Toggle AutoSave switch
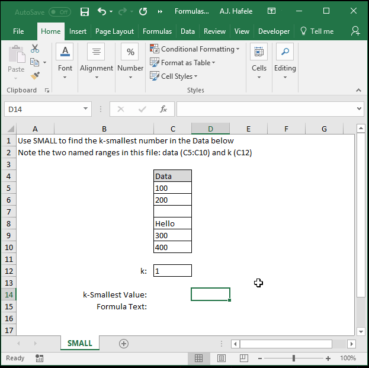Screen dimensions: 369x368 pyautogui.click(x=60, y=12)
